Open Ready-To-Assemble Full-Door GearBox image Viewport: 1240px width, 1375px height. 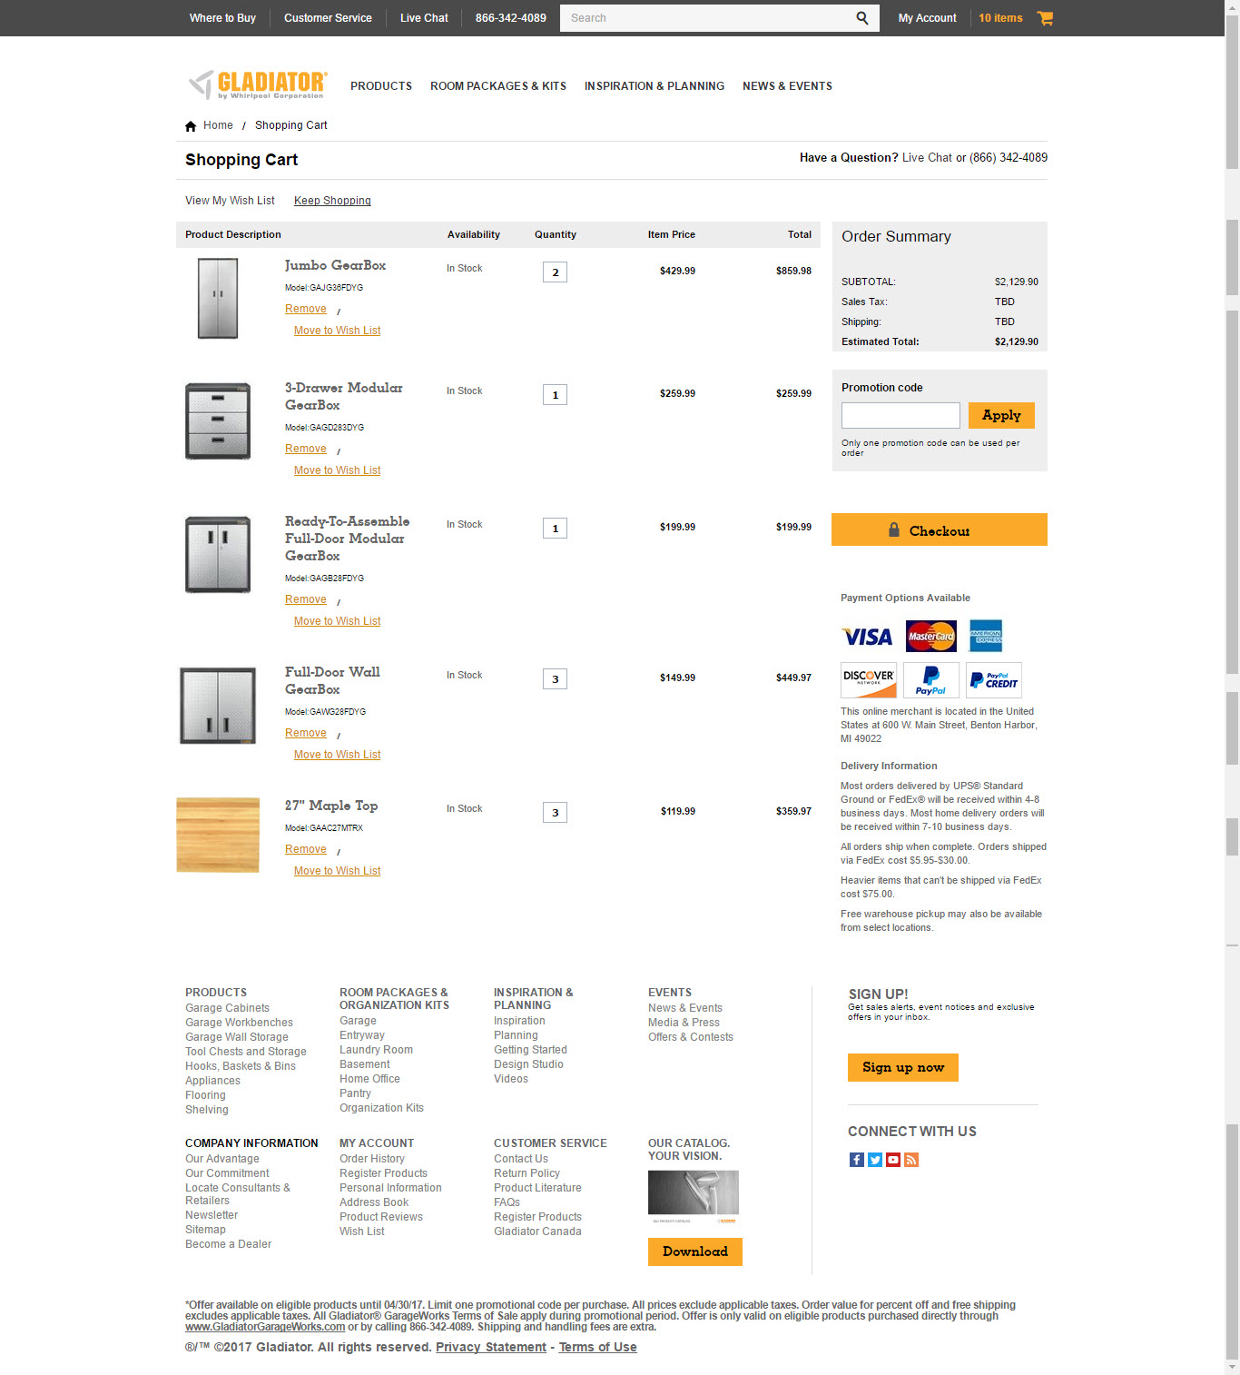coord(218,555)
